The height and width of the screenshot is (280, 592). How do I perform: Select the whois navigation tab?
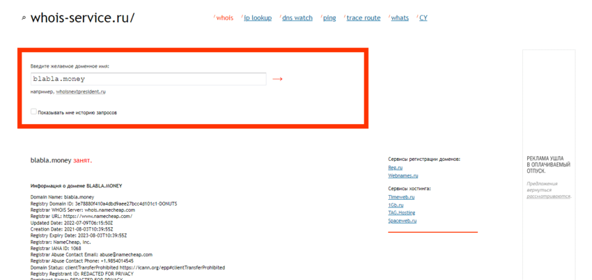224,18
